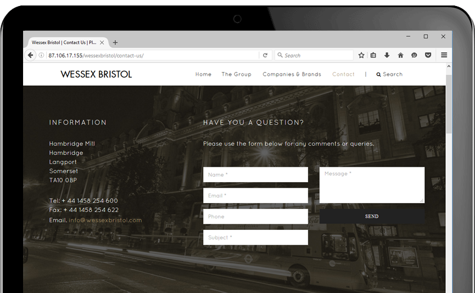Click the 'Fax: + 44 1458 254 622' text
475x293 pixels.
click(84, 210)
